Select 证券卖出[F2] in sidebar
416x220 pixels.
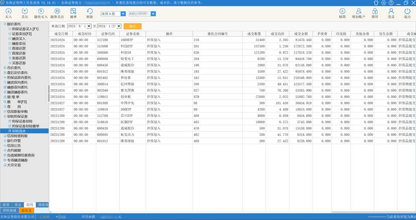click(x=22, y=34)
